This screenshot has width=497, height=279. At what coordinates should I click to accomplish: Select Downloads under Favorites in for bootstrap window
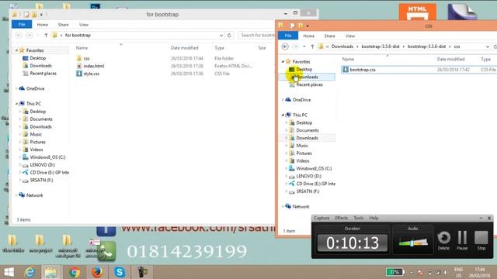pyautogui.click(x=40, y=66)
